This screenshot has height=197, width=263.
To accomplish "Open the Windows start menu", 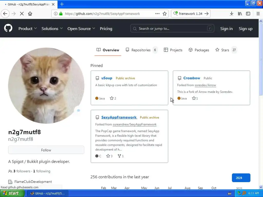I will [x=12, y=193].
